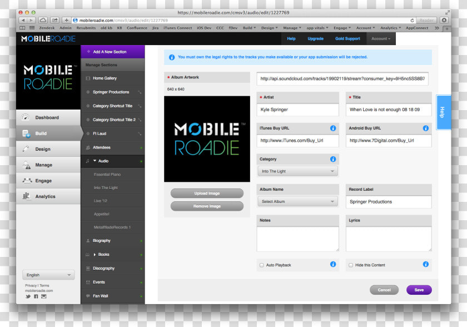
Task: Select Fan Wall section in sidebar
Action: pyautogui.click(x=112, y=296)
